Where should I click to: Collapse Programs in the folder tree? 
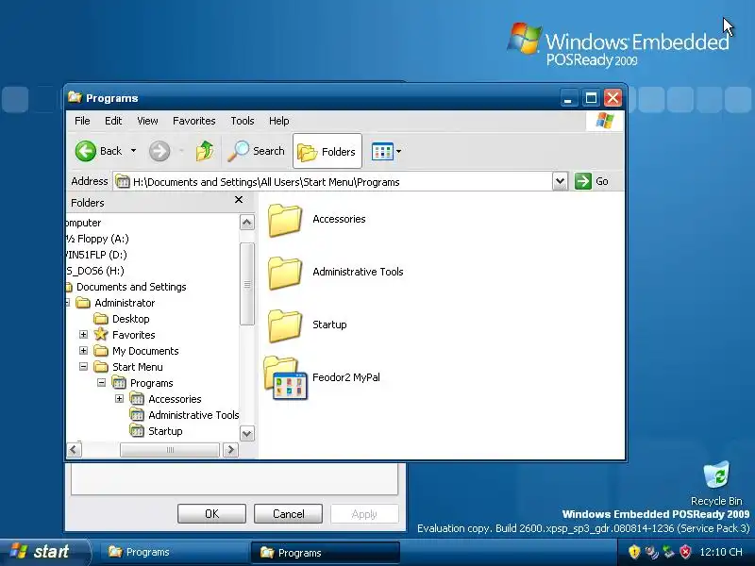(101, 383)
